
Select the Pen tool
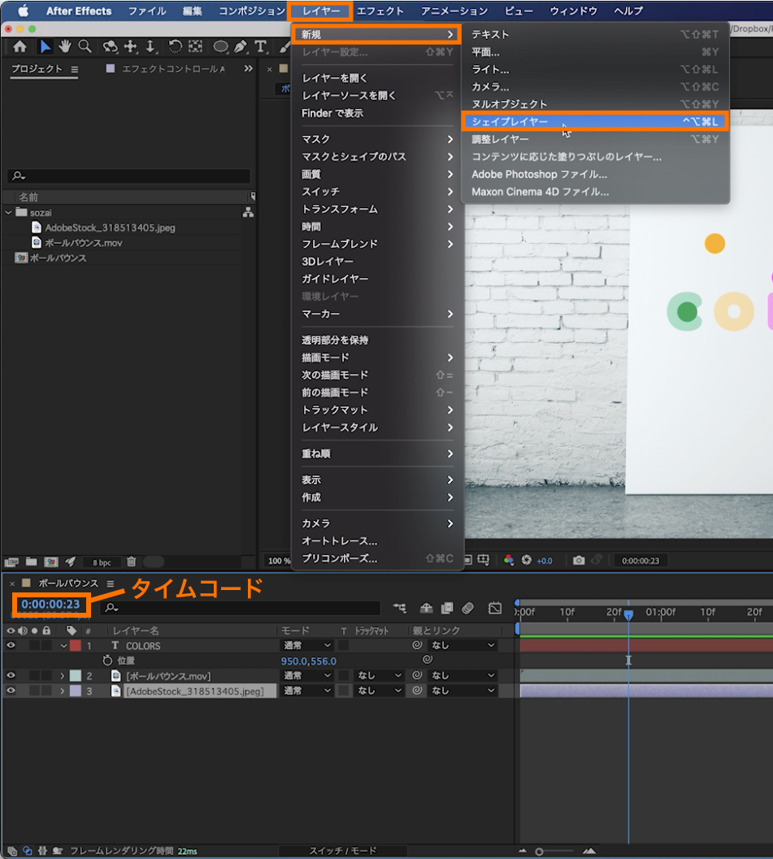point(241,46)
